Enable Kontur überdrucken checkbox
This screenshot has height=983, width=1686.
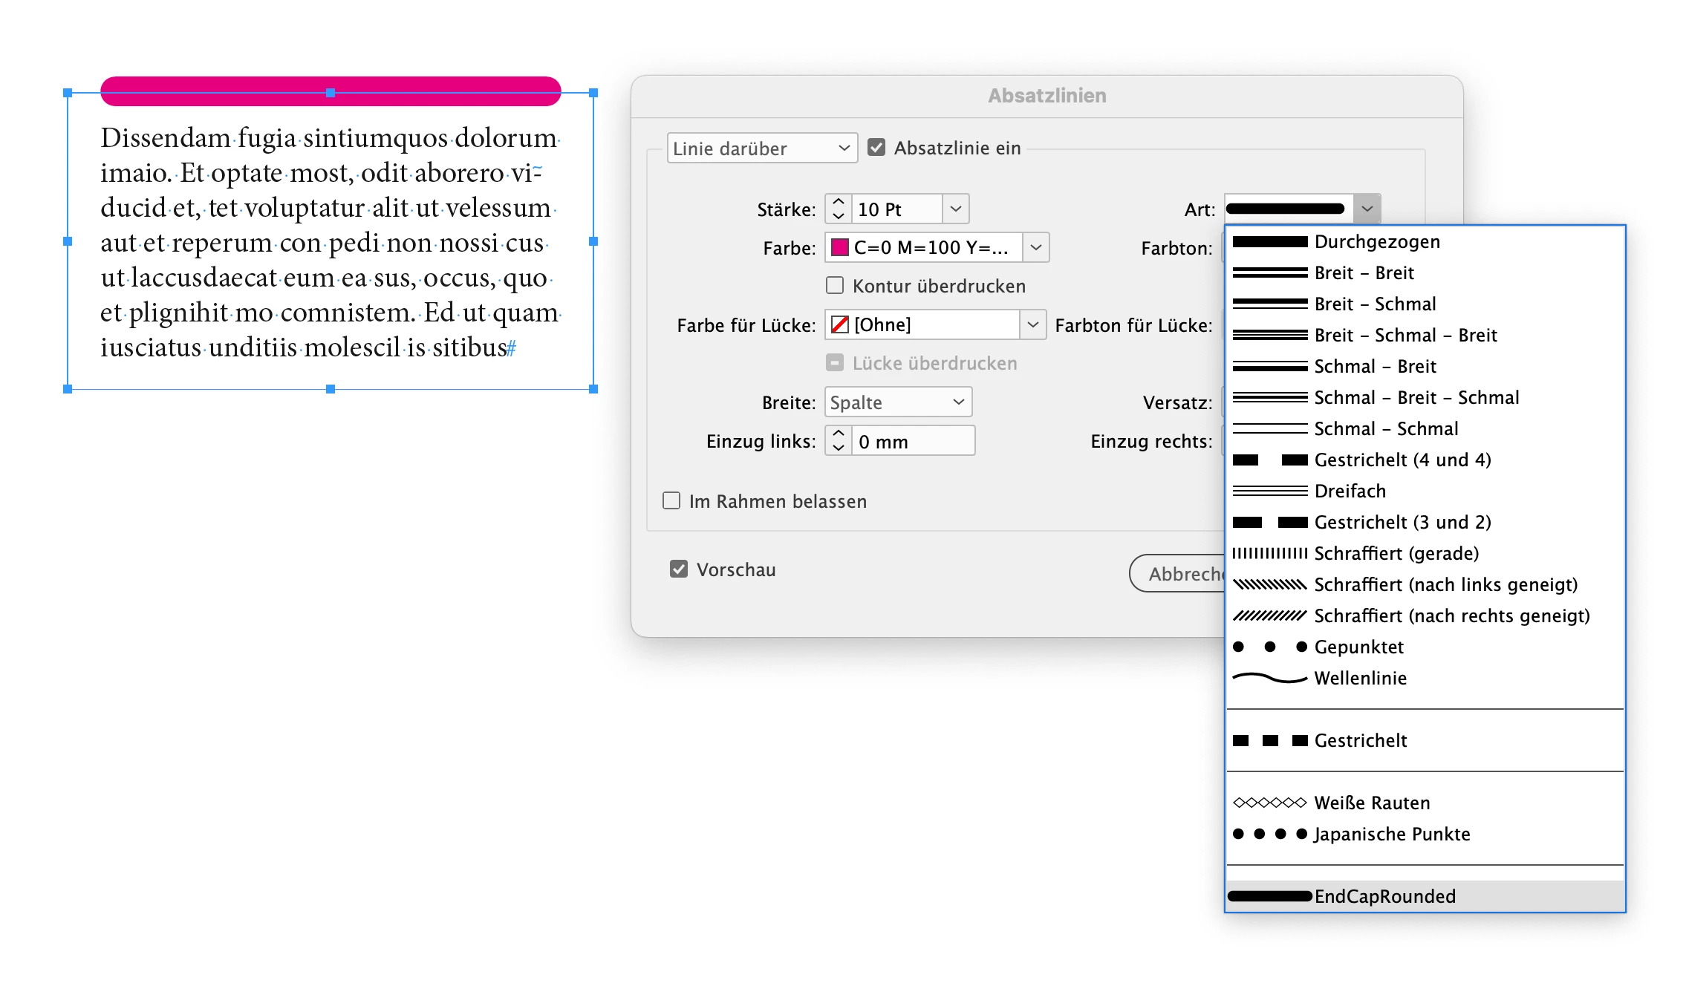(x=835, y=286)
